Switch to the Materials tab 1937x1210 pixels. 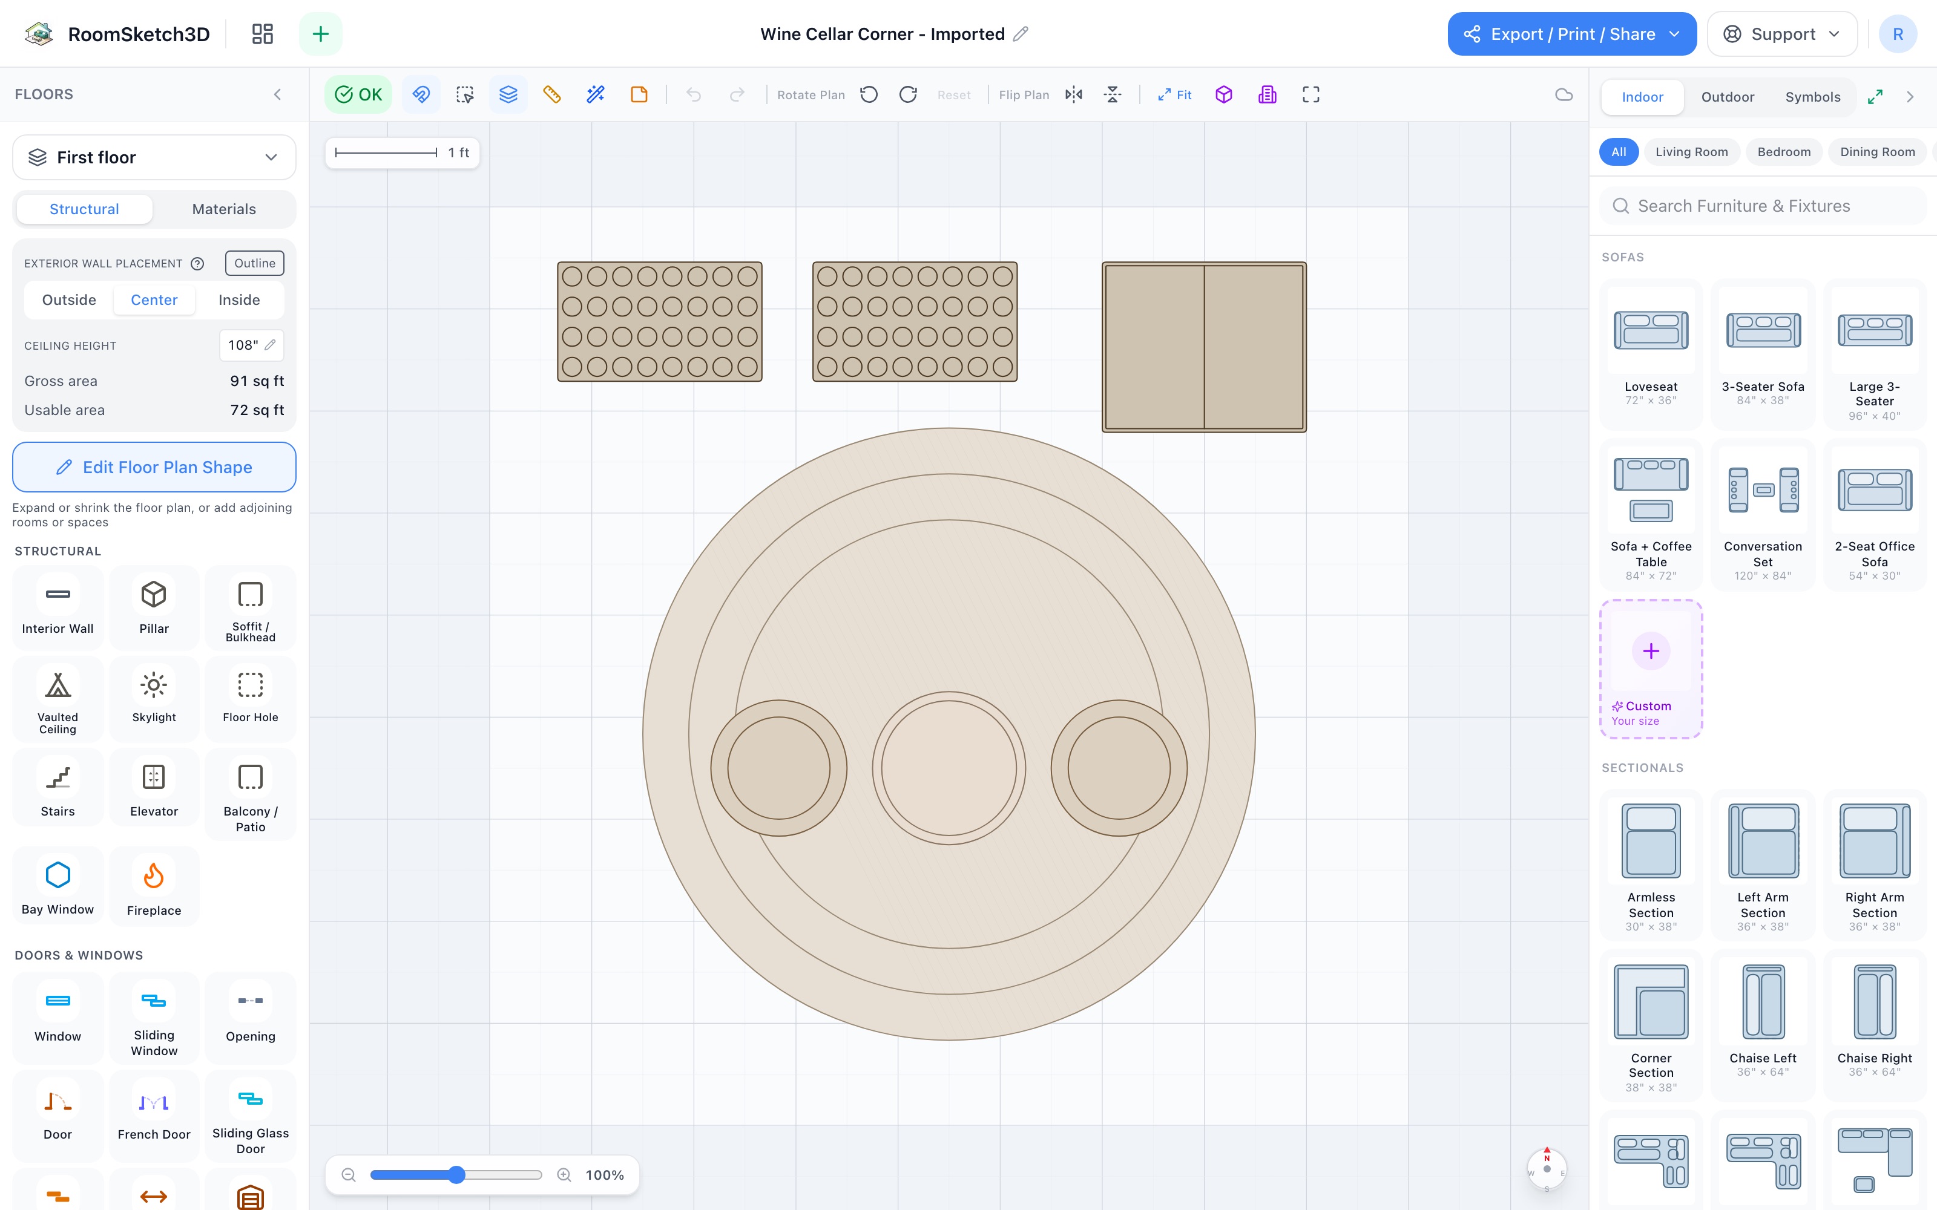click(x=224, y=209)
